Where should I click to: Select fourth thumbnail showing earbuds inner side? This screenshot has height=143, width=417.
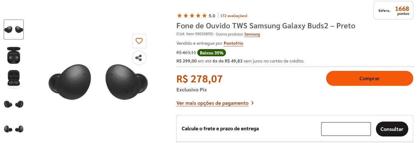pyautogui.click(x=14, y=104)
